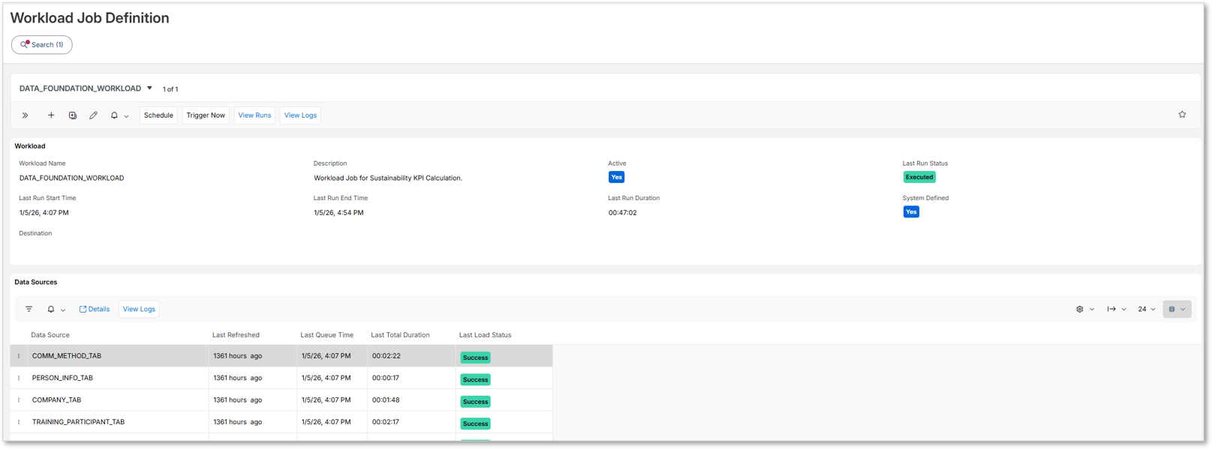Switch layout with table view icon

pyautogui.click(x=1171, y=309)
